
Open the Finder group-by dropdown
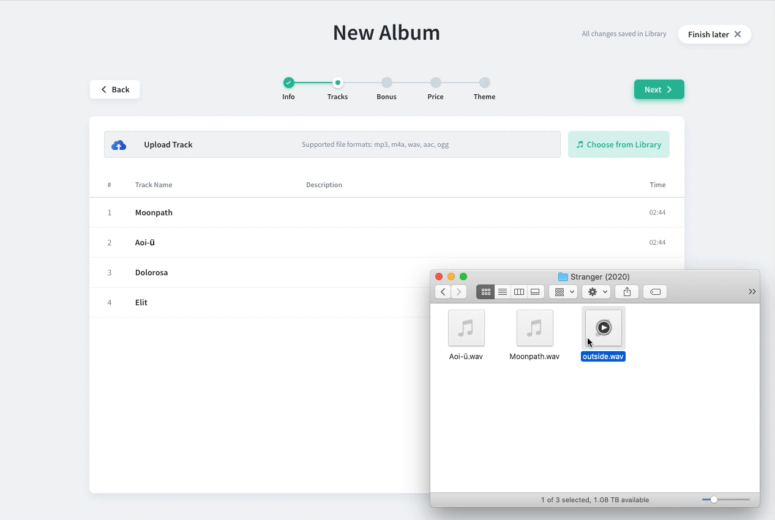tap(563, 292)
